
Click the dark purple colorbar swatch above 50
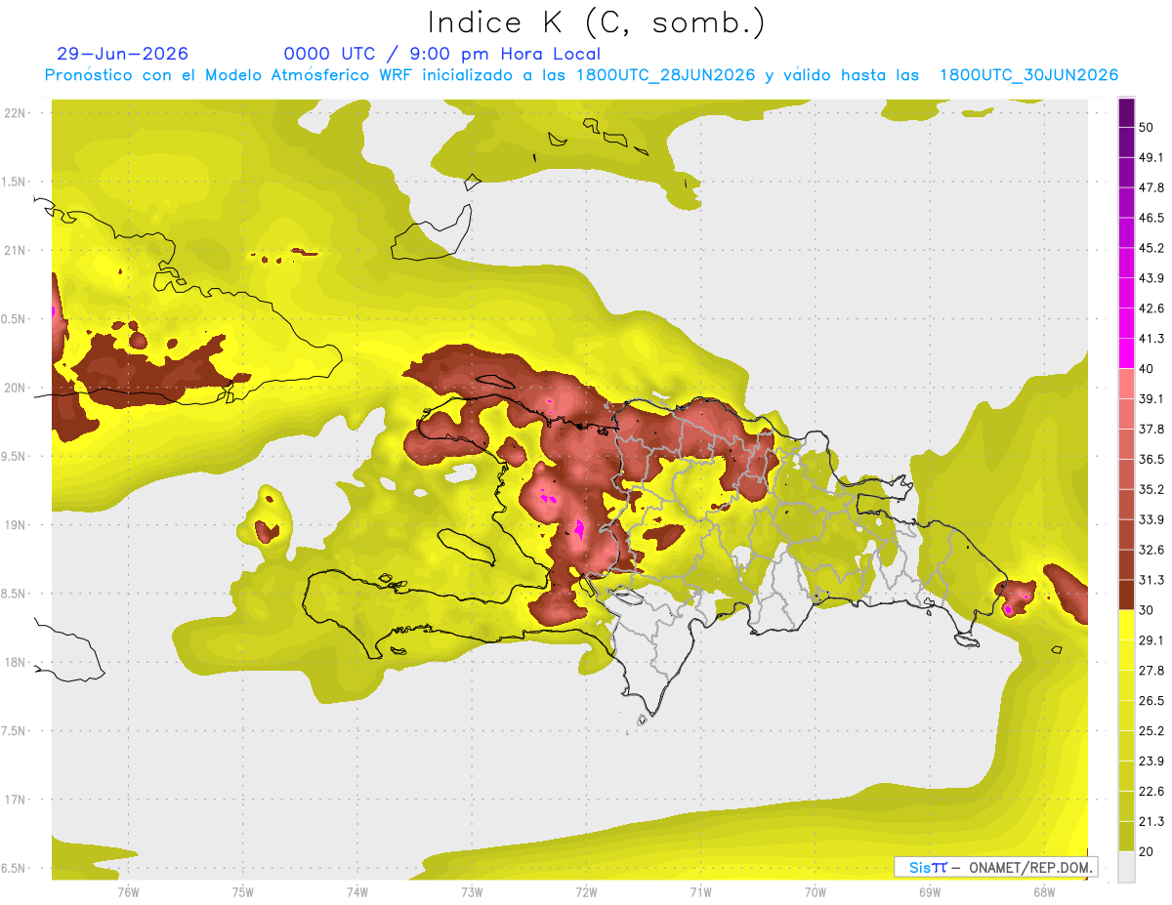[1126, 112]
